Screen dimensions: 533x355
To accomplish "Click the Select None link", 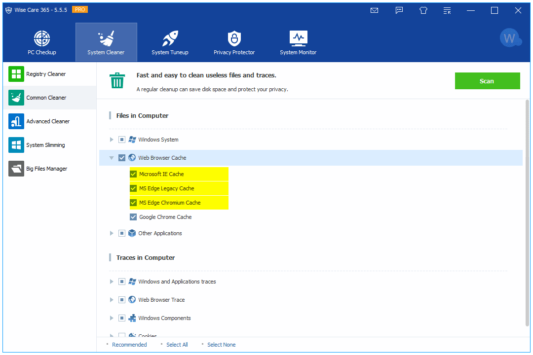I will click(x=221, y=345).
